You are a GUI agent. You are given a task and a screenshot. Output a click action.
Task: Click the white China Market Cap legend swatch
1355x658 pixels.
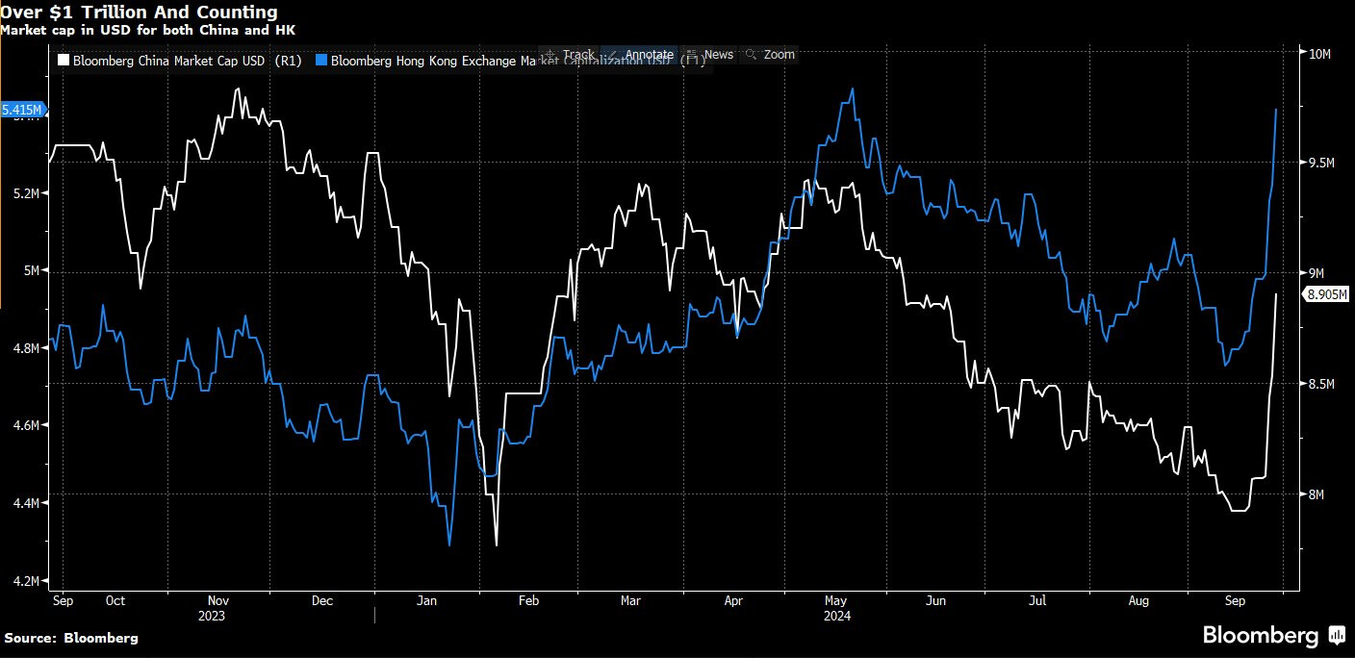(x=64, y=60)
